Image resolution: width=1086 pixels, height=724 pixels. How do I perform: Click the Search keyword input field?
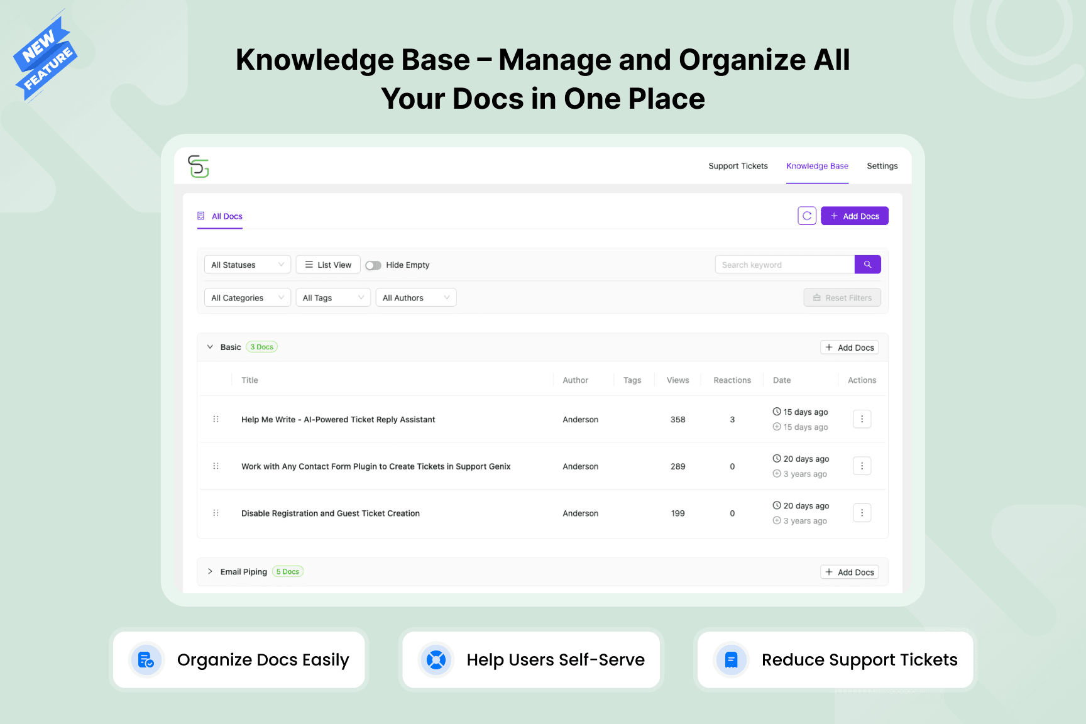click(x=784, y=265)
